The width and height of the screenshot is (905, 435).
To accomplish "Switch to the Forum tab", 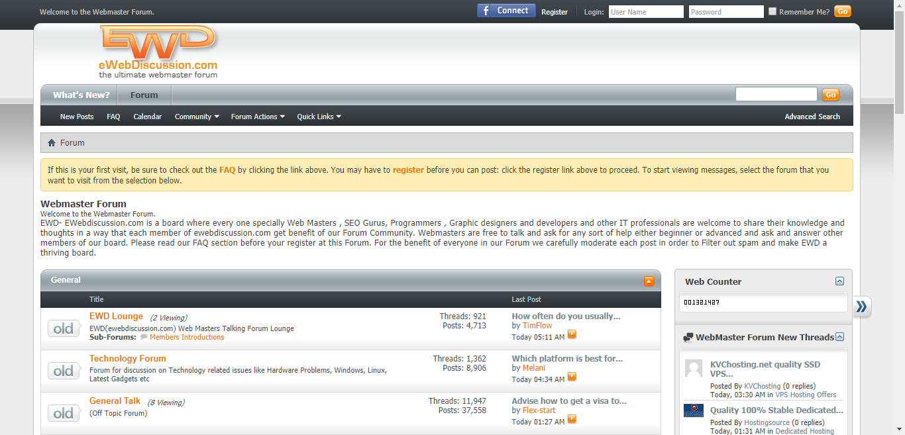I will click(144, 95).
